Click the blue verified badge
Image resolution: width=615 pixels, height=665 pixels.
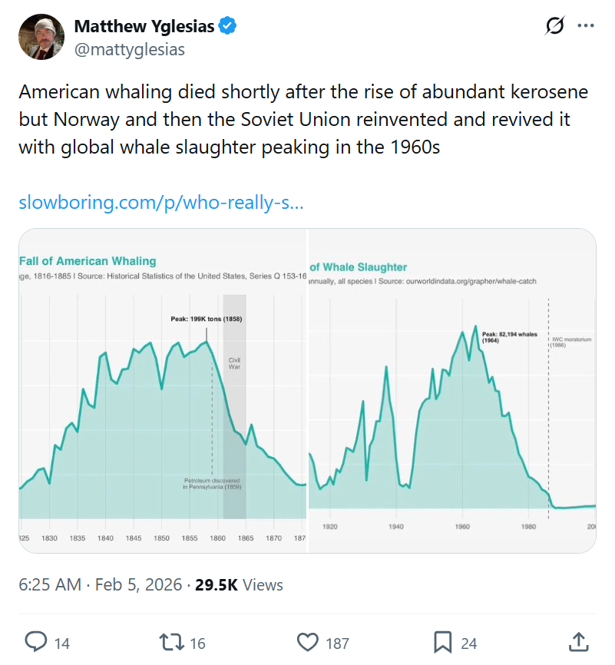[x=228, y=26]
